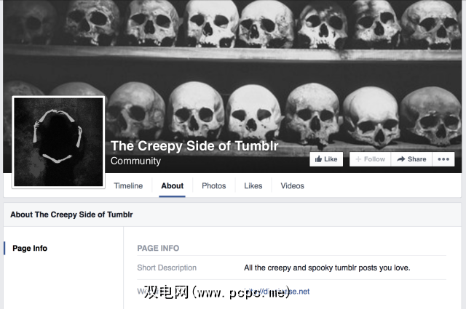Open the page profile picture thumbnail
The image size is (466, 309).
[58, 143]
